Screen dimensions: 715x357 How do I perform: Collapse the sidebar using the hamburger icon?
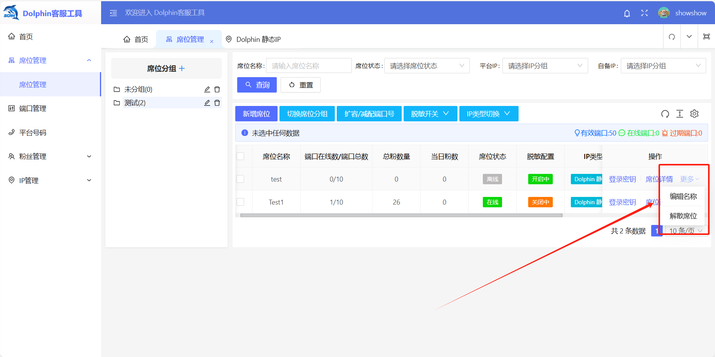click(x=113, y=13)
